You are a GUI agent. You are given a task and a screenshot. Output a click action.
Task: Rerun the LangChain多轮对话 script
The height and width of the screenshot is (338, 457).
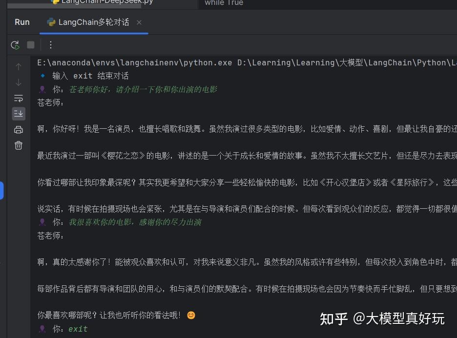coord(15,44)
